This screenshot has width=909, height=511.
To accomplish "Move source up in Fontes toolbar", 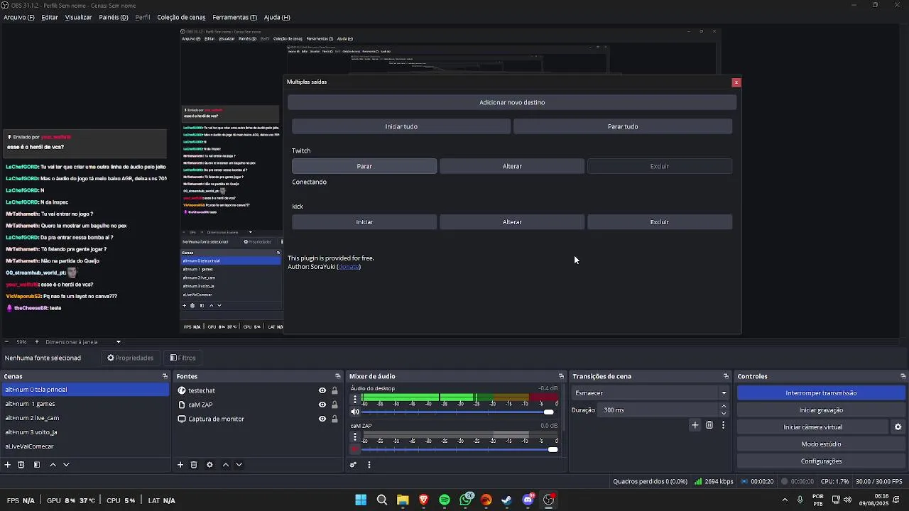I will coord(226,465).
